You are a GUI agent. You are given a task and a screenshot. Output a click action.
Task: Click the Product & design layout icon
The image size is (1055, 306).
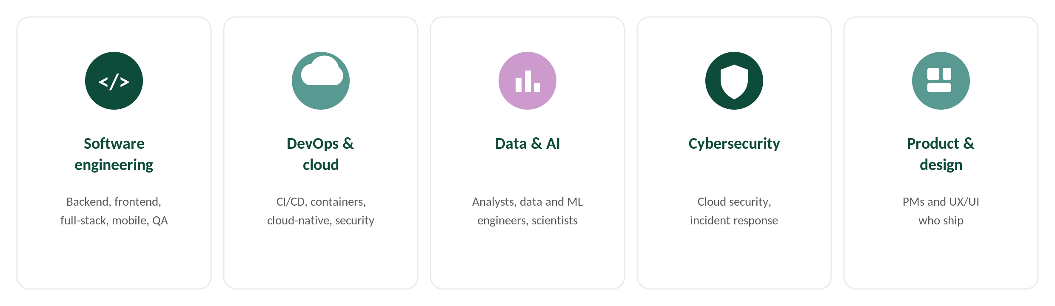click(x=941, y=81)
